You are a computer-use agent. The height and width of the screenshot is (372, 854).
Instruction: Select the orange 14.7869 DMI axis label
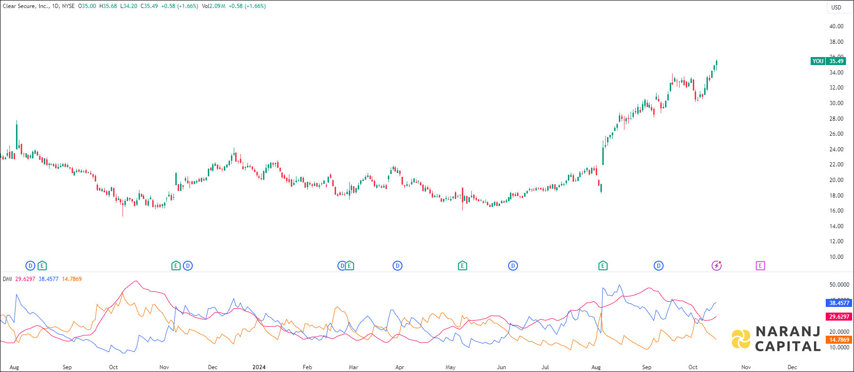point(839,340)
